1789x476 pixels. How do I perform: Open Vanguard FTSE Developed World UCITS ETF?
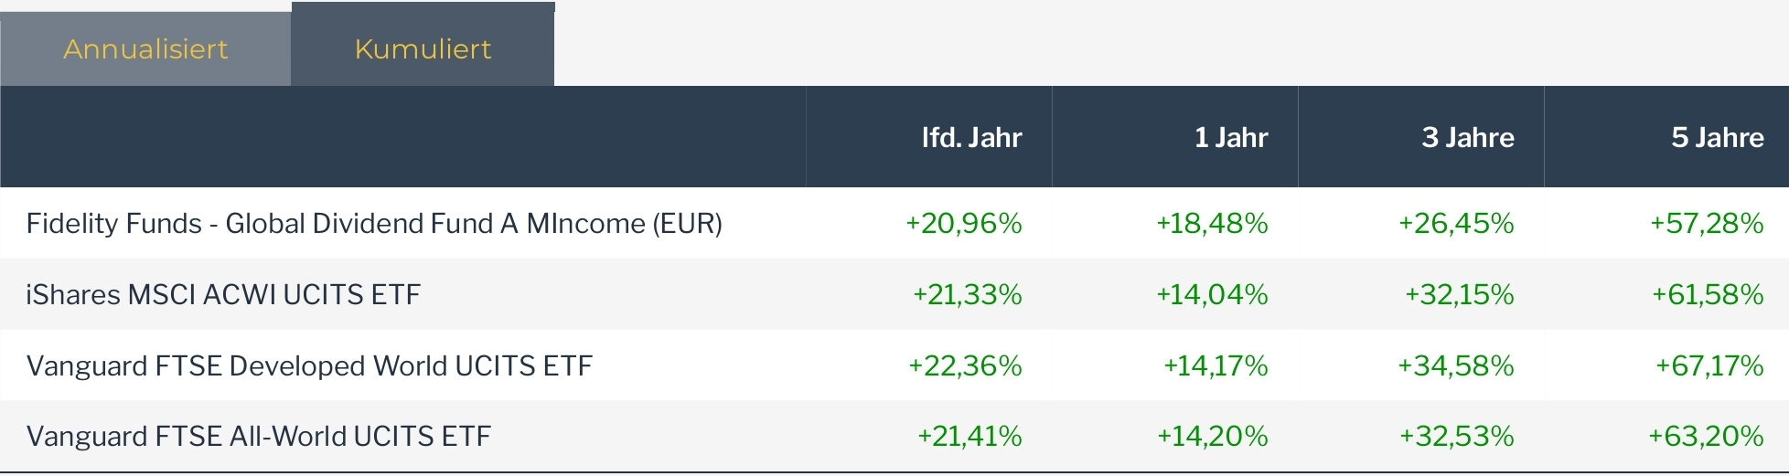point(309,365)
